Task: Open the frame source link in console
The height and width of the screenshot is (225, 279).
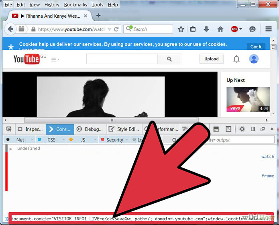Action: pos(268,176)
